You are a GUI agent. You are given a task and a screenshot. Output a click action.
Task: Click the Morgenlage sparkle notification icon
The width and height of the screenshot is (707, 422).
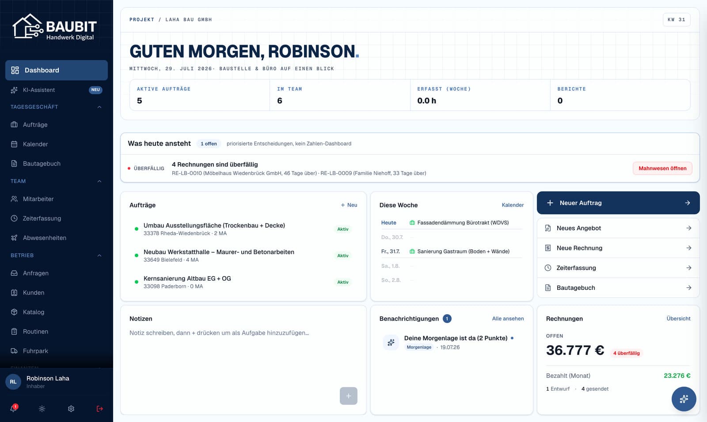click(x=391, y=342)
